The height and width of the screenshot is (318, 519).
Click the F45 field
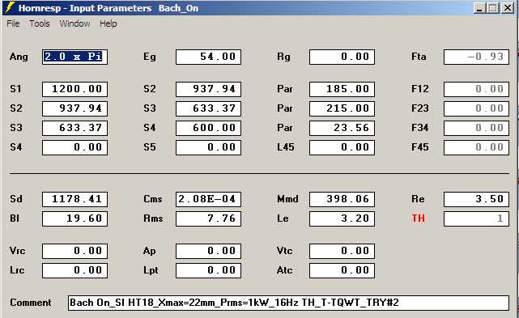tap(476, 147)
